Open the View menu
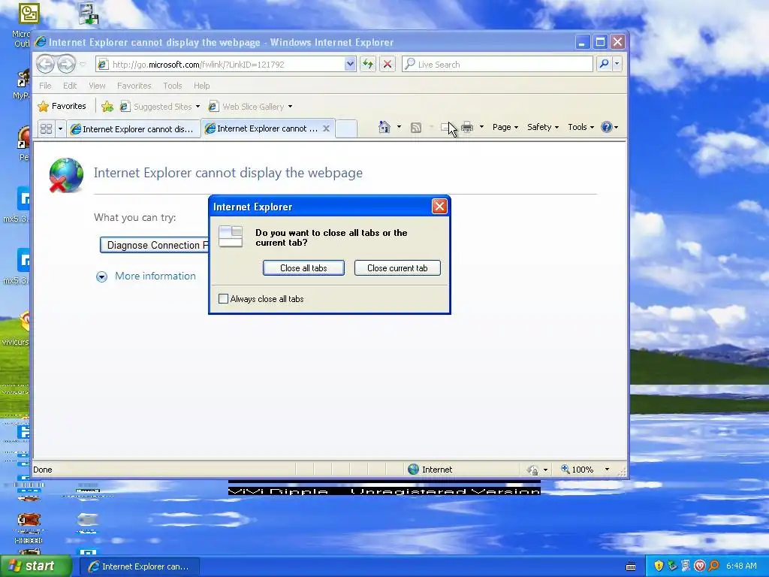The width and height of the screenshot is (769, 577). tap(97, 86)
